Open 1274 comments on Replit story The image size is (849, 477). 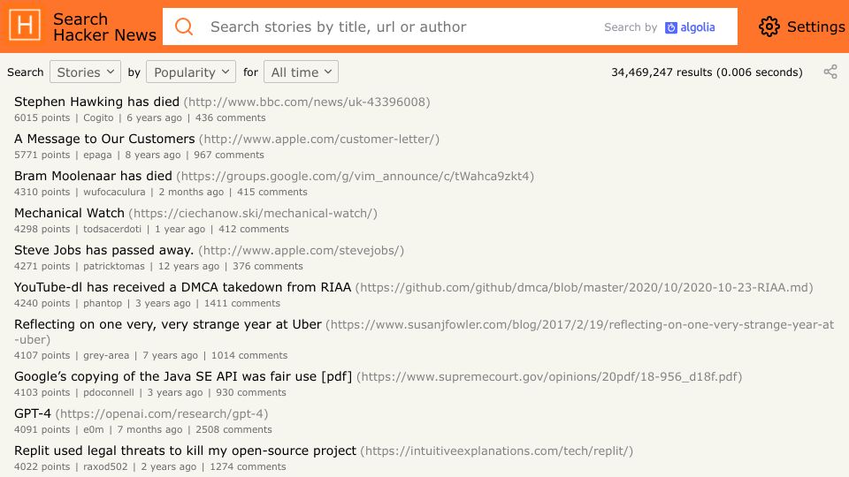coord(248,466)
